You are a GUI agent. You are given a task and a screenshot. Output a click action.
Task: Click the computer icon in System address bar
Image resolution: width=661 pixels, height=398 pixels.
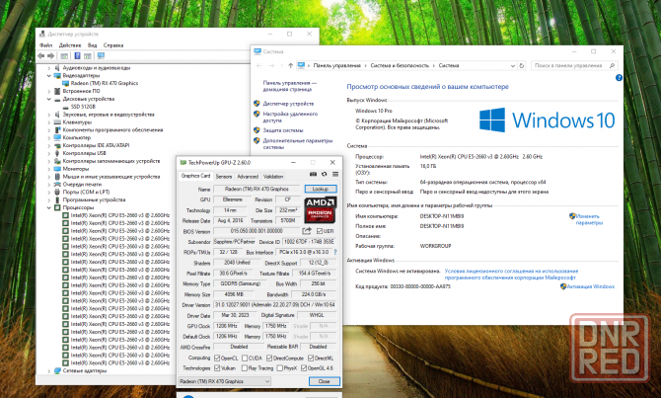301,65
